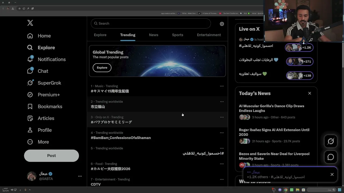
Task: Click Explore button in Global Trending banner
Action: point(102,68)
